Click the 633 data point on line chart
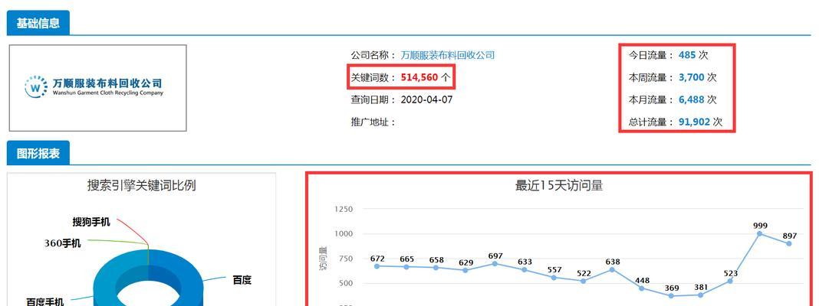 point(525,269)
